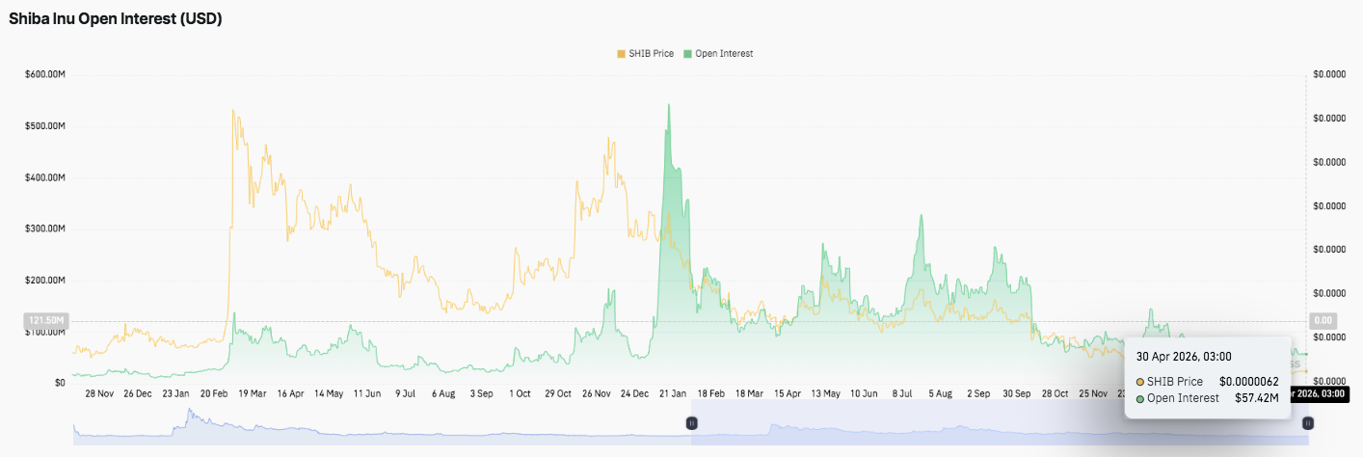Click the tallest green Open Interest peak

click(x=668, y=106)
